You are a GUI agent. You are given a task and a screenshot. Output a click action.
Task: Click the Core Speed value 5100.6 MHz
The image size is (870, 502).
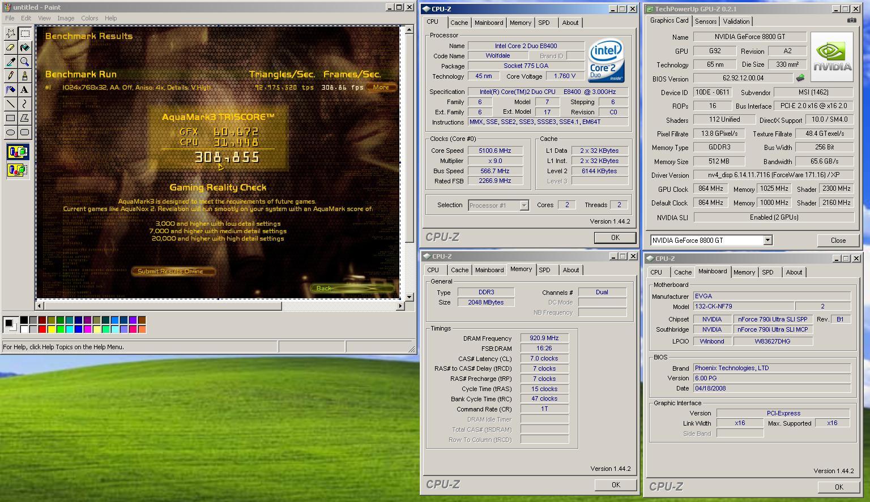pyautogui.click(x=494, y=151)
